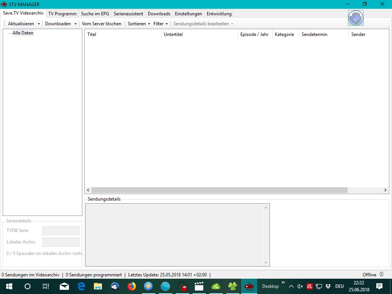392x294 pixels.
Task: Open Thunderbird mail from the taskbar
Action: pos(114,286)
